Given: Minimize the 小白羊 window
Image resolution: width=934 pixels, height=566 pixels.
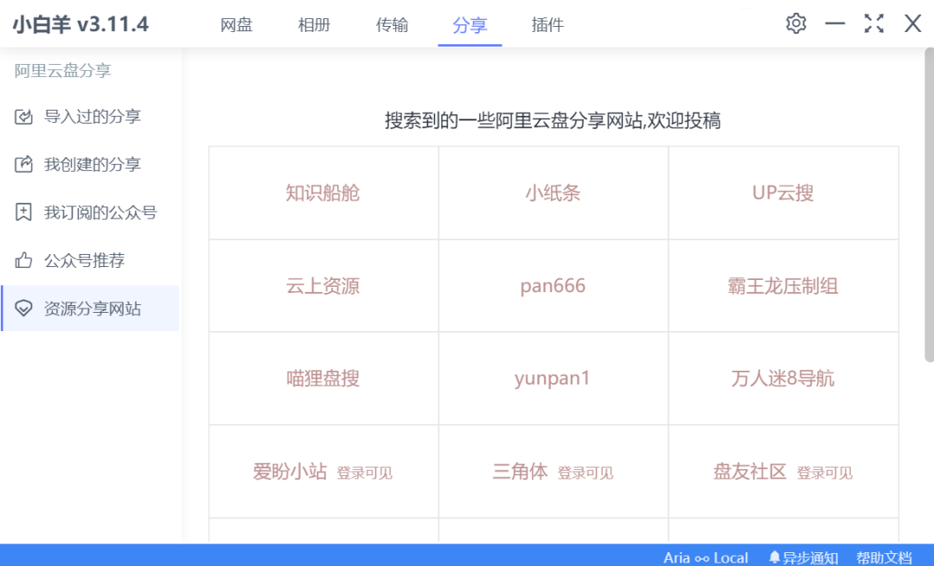Looking at the screenshot, I should click(835, 24).
